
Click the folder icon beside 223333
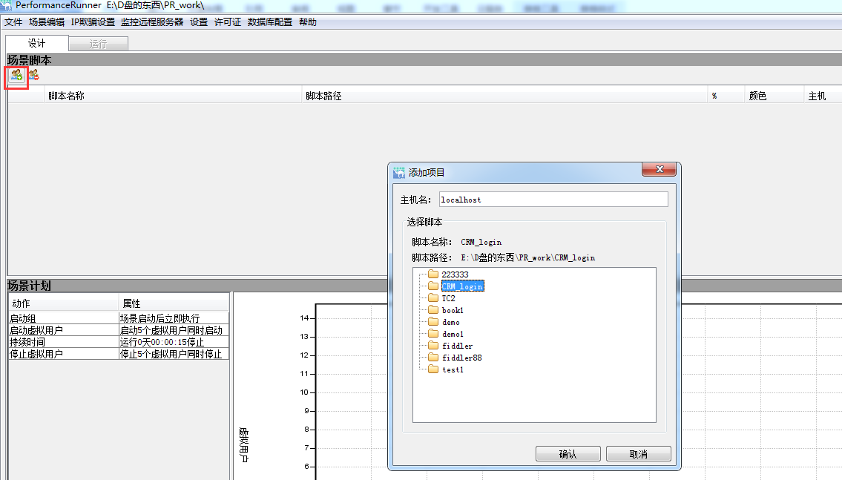click(x=433, y=274)
